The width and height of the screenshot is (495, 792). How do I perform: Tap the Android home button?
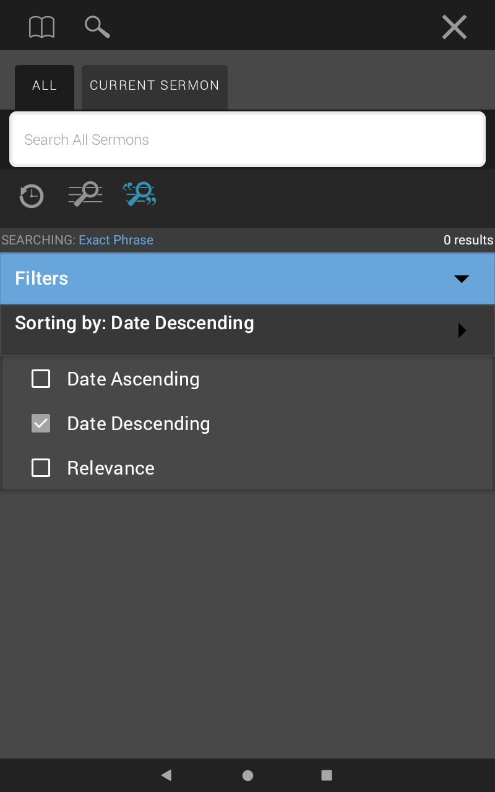point(247,775)
